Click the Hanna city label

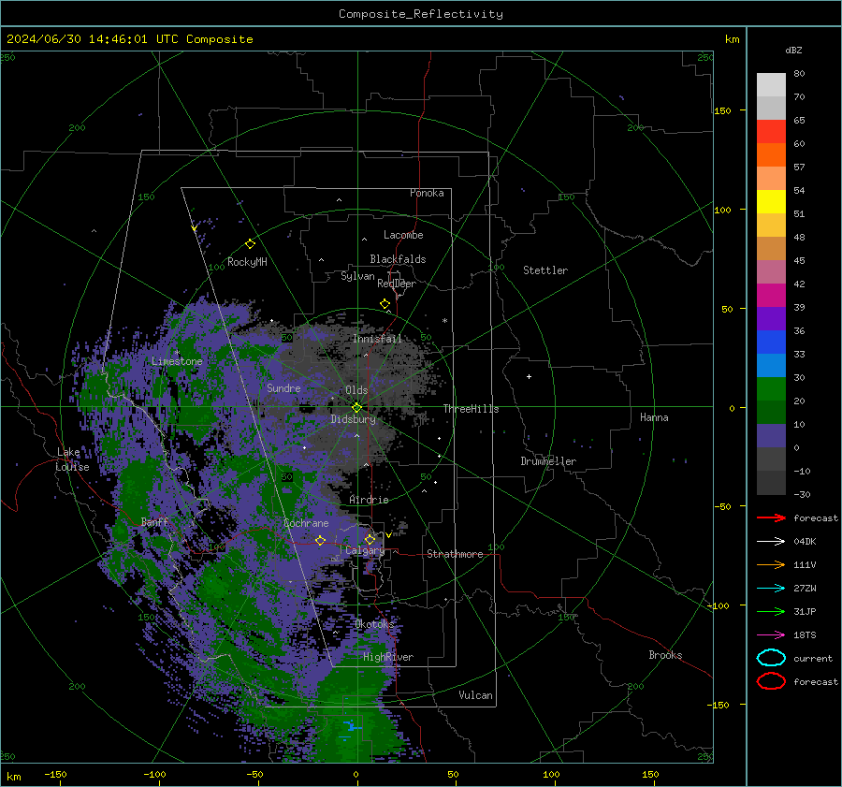(654, 417)
